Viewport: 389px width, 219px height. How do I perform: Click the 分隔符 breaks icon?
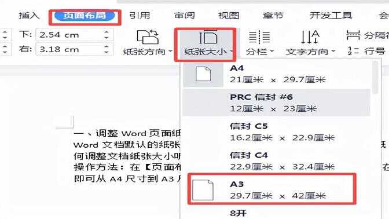pos(353,35)
